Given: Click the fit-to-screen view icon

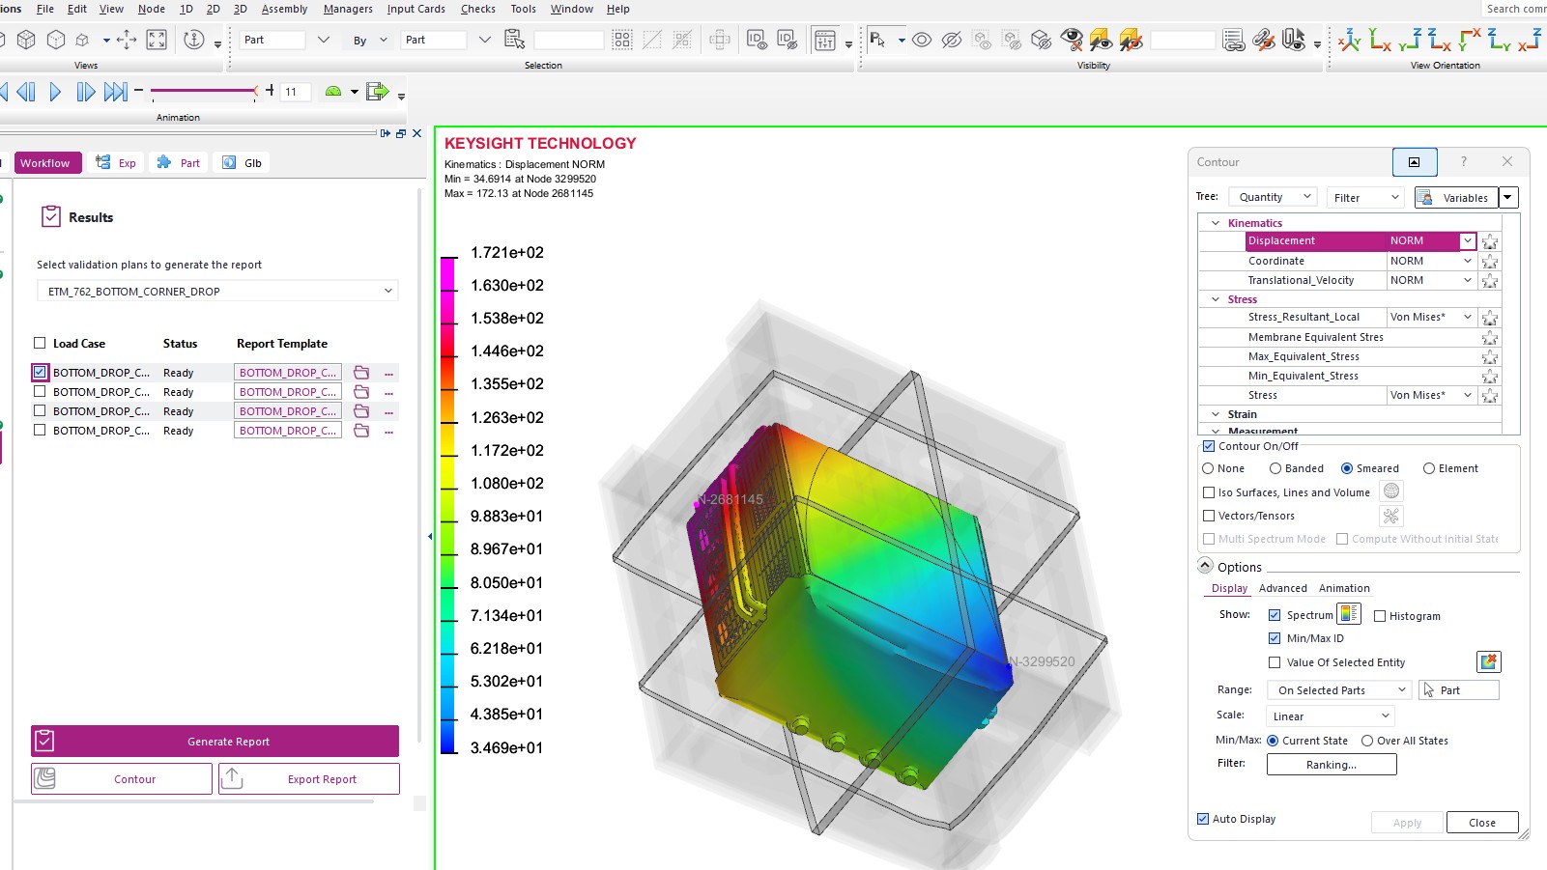Looking at the screenshot, I should coord(157,40).
